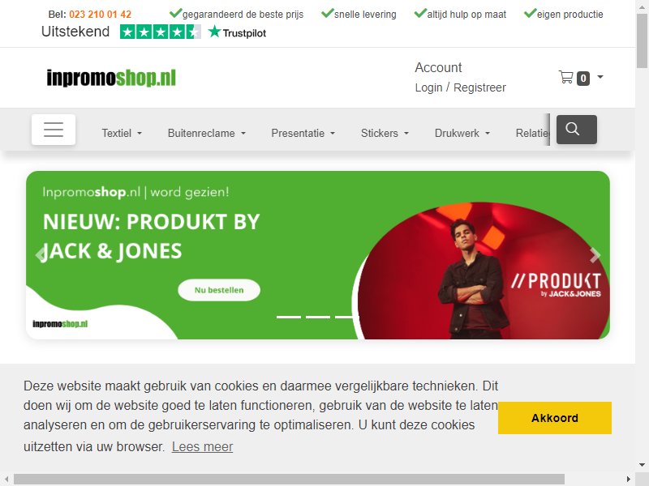This screenshot has width=649, height=486.
Task: Click the horizontal scrollbar's right arrow
Action: pyautogui.click(x=628, y=479)
